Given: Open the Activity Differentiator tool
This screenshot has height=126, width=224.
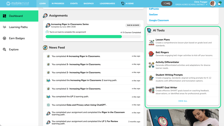Looking at the screenshot, I should point(183,65).
